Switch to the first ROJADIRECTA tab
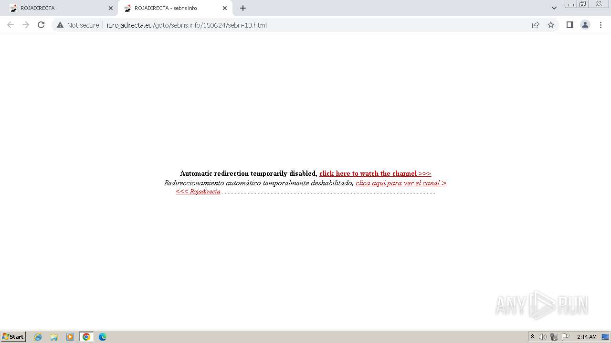Image resolution: width=611 pixels, height=343 pixels. (60, 8)
